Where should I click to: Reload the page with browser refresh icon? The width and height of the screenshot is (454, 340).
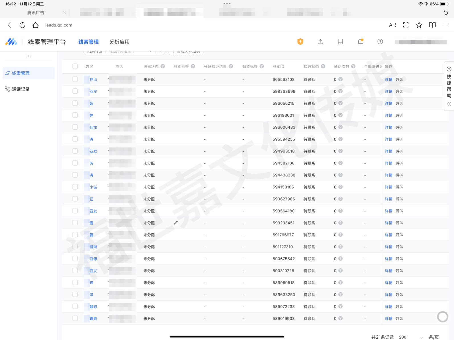22,25
